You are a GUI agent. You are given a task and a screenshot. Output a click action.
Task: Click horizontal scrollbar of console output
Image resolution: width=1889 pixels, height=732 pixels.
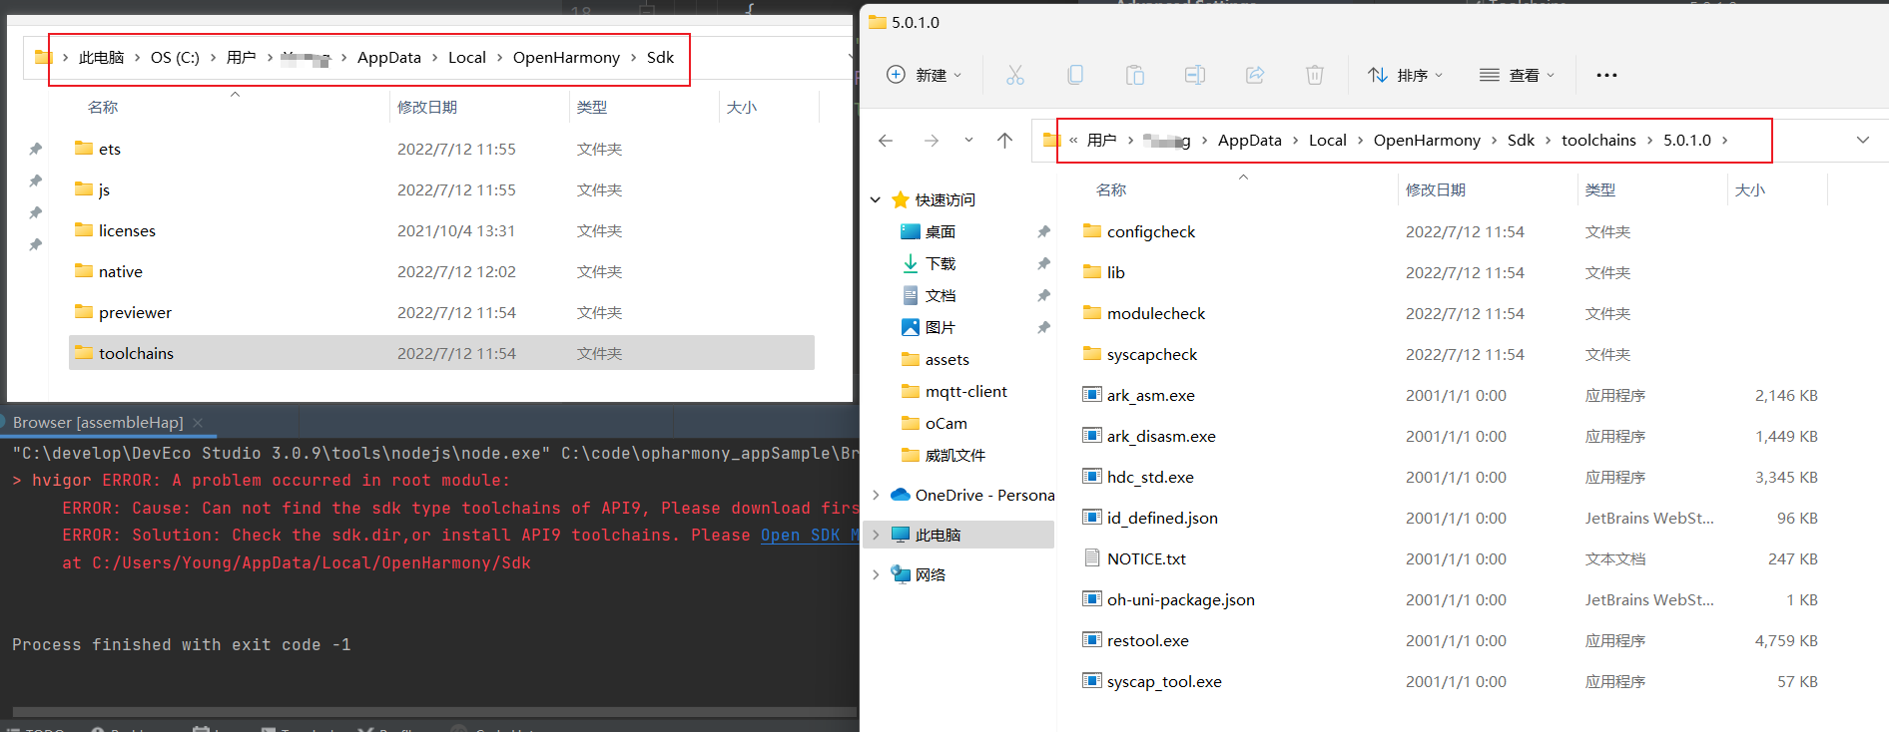pos(433,712)
